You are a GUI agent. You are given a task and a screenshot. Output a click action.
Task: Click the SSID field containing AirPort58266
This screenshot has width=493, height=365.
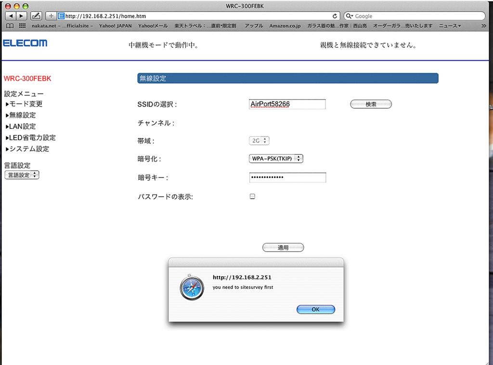[x=287, y=104]
